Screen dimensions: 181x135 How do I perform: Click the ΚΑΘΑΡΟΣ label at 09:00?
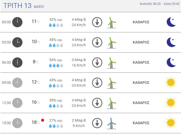[141, 83]
